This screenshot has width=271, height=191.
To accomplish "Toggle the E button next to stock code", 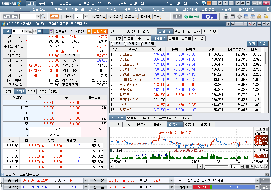I will tap(46, 31).
